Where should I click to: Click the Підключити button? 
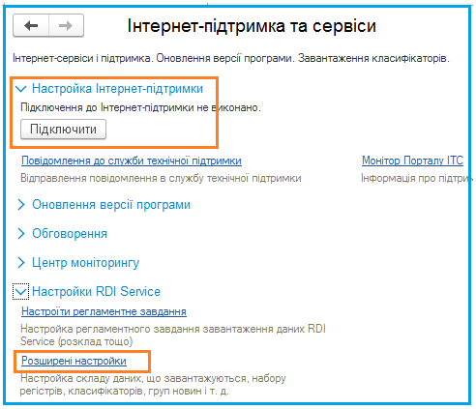[x=63, y=130]
